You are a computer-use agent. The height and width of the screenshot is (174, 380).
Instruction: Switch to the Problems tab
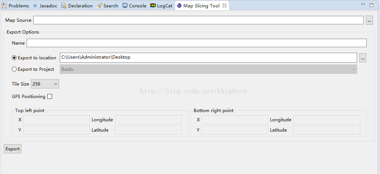(16, 6)
